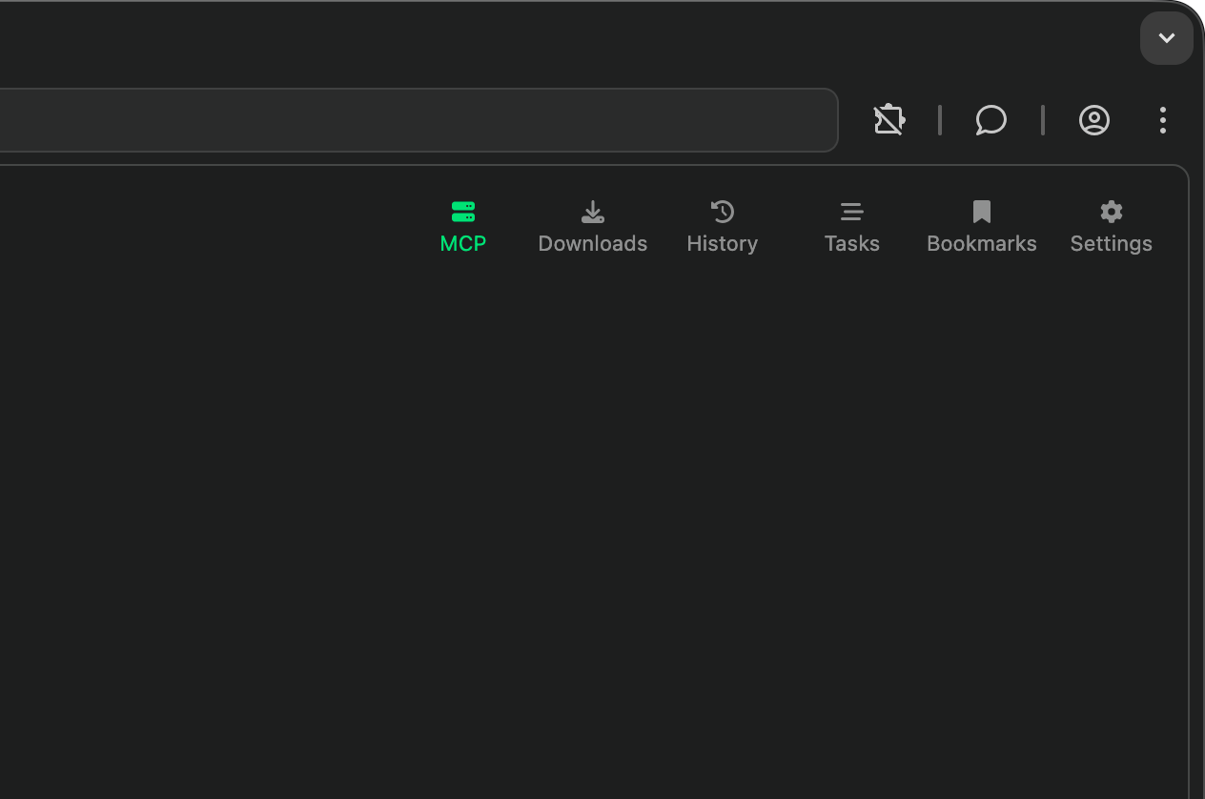This screenshot has height=799, width=1205.
Task: Click the History clock icon
Action: coord(722,211)
